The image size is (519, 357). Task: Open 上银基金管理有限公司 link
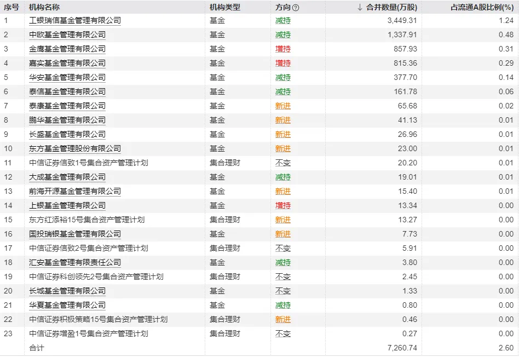(67, 206)
